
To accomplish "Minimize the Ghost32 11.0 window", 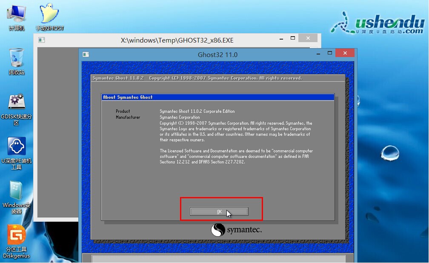I will pyautogui.click(x=318, y=54).
